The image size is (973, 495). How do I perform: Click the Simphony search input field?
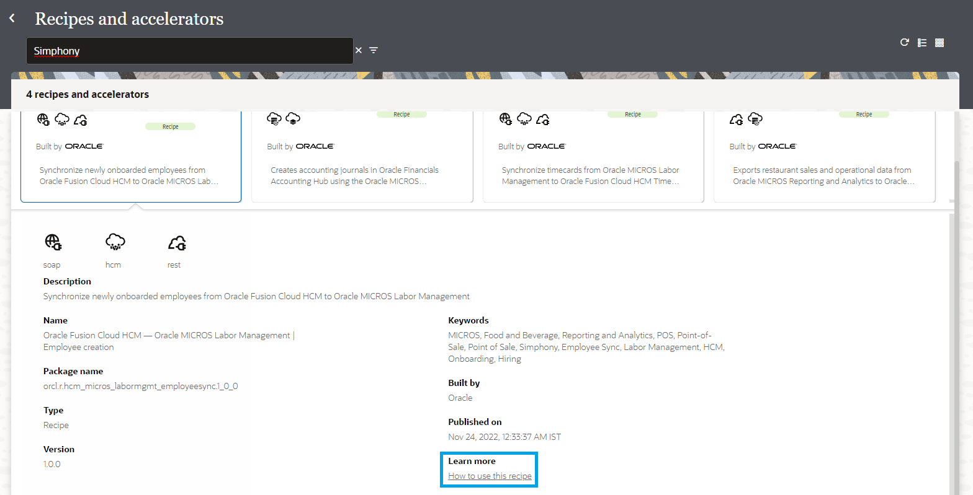pos(190,51)
